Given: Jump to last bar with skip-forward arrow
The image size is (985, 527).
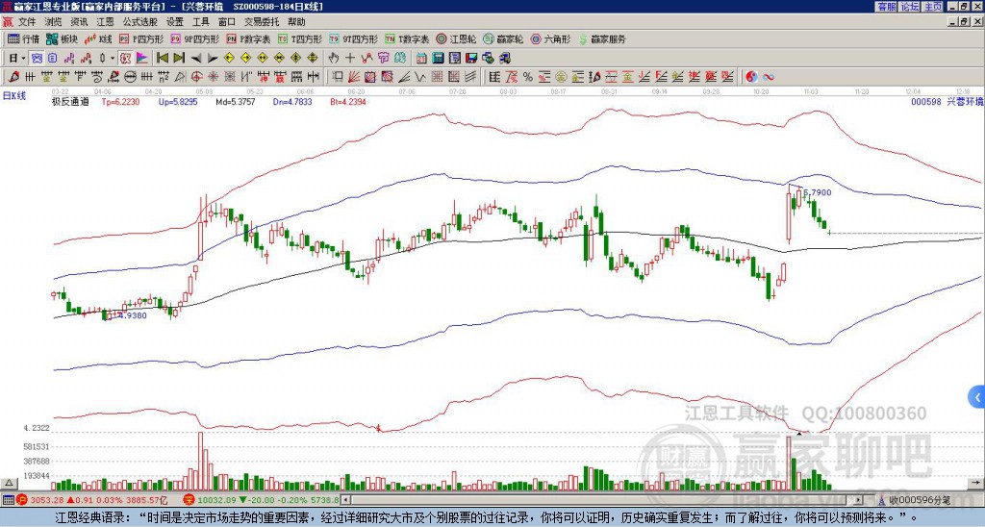Looking at the screenshot, I should click(x=179, y=58).
